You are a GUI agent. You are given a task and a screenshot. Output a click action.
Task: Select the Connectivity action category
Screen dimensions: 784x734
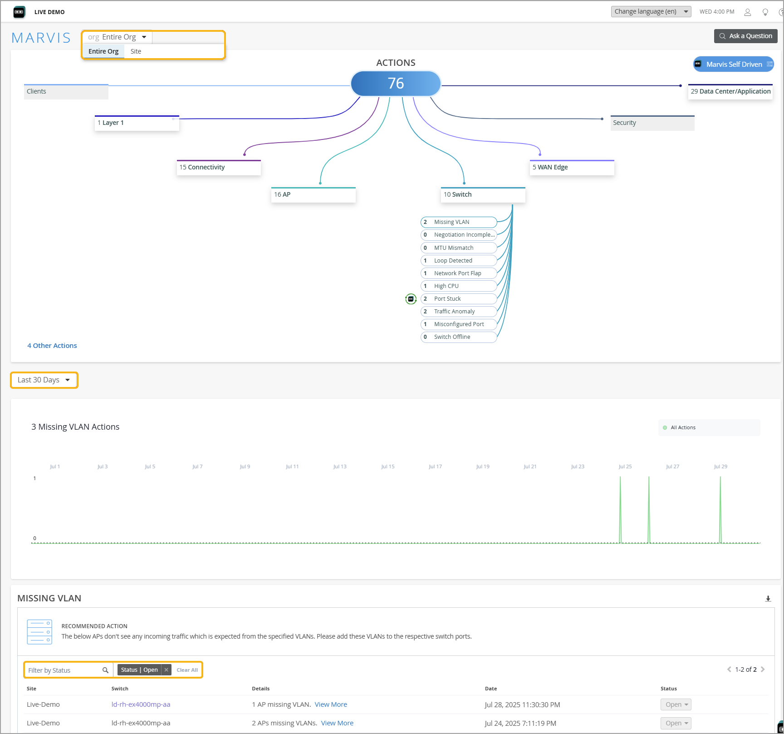(219, 167)
